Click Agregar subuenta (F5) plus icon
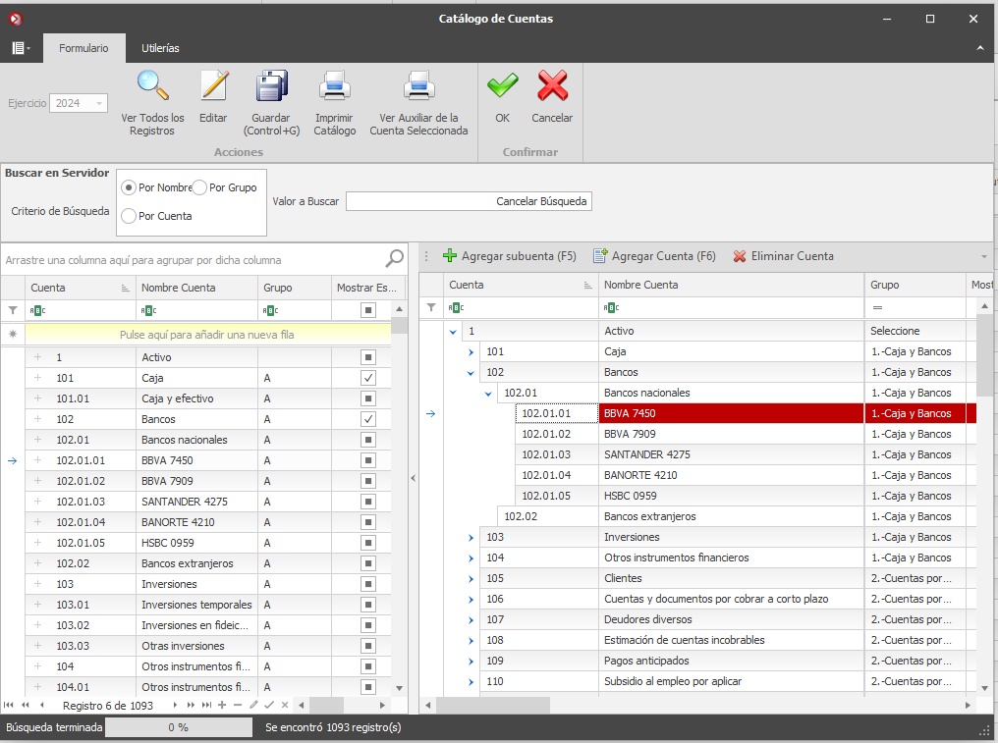The image size is (998, 743). [449, 256]
